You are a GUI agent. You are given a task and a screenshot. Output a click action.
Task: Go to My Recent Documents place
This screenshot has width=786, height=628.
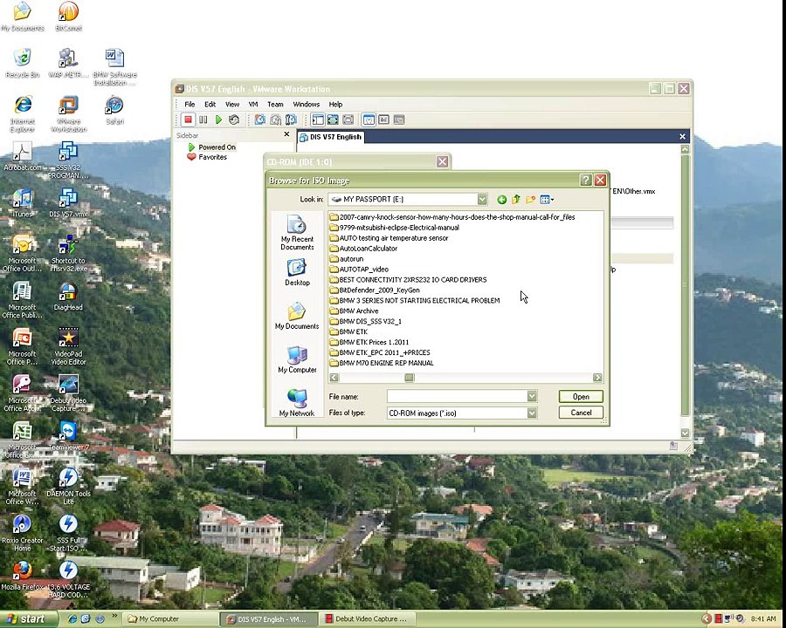[297, 233]
